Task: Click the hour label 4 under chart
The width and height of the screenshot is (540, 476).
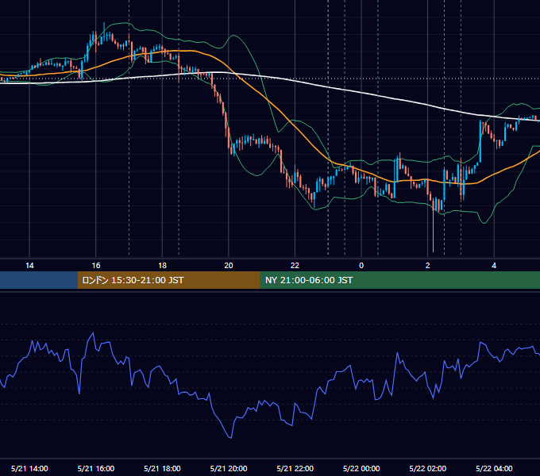Action: [x=494, y=266]
